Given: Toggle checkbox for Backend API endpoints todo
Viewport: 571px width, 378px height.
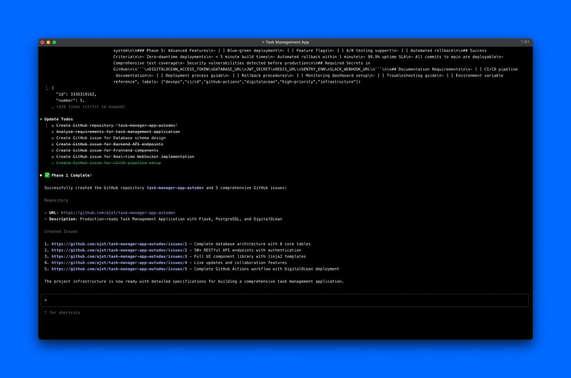Looking at the screenshot, I should pyautogui.click(x=53, y=144).
